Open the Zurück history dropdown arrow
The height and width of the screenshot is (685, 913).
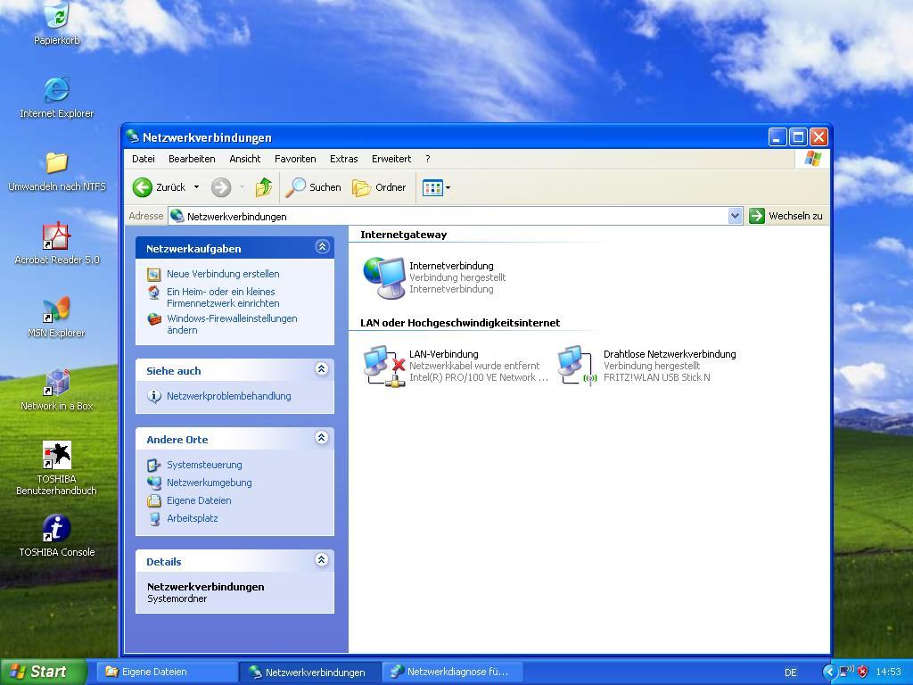pyautogui.click(x=197, y=187)
